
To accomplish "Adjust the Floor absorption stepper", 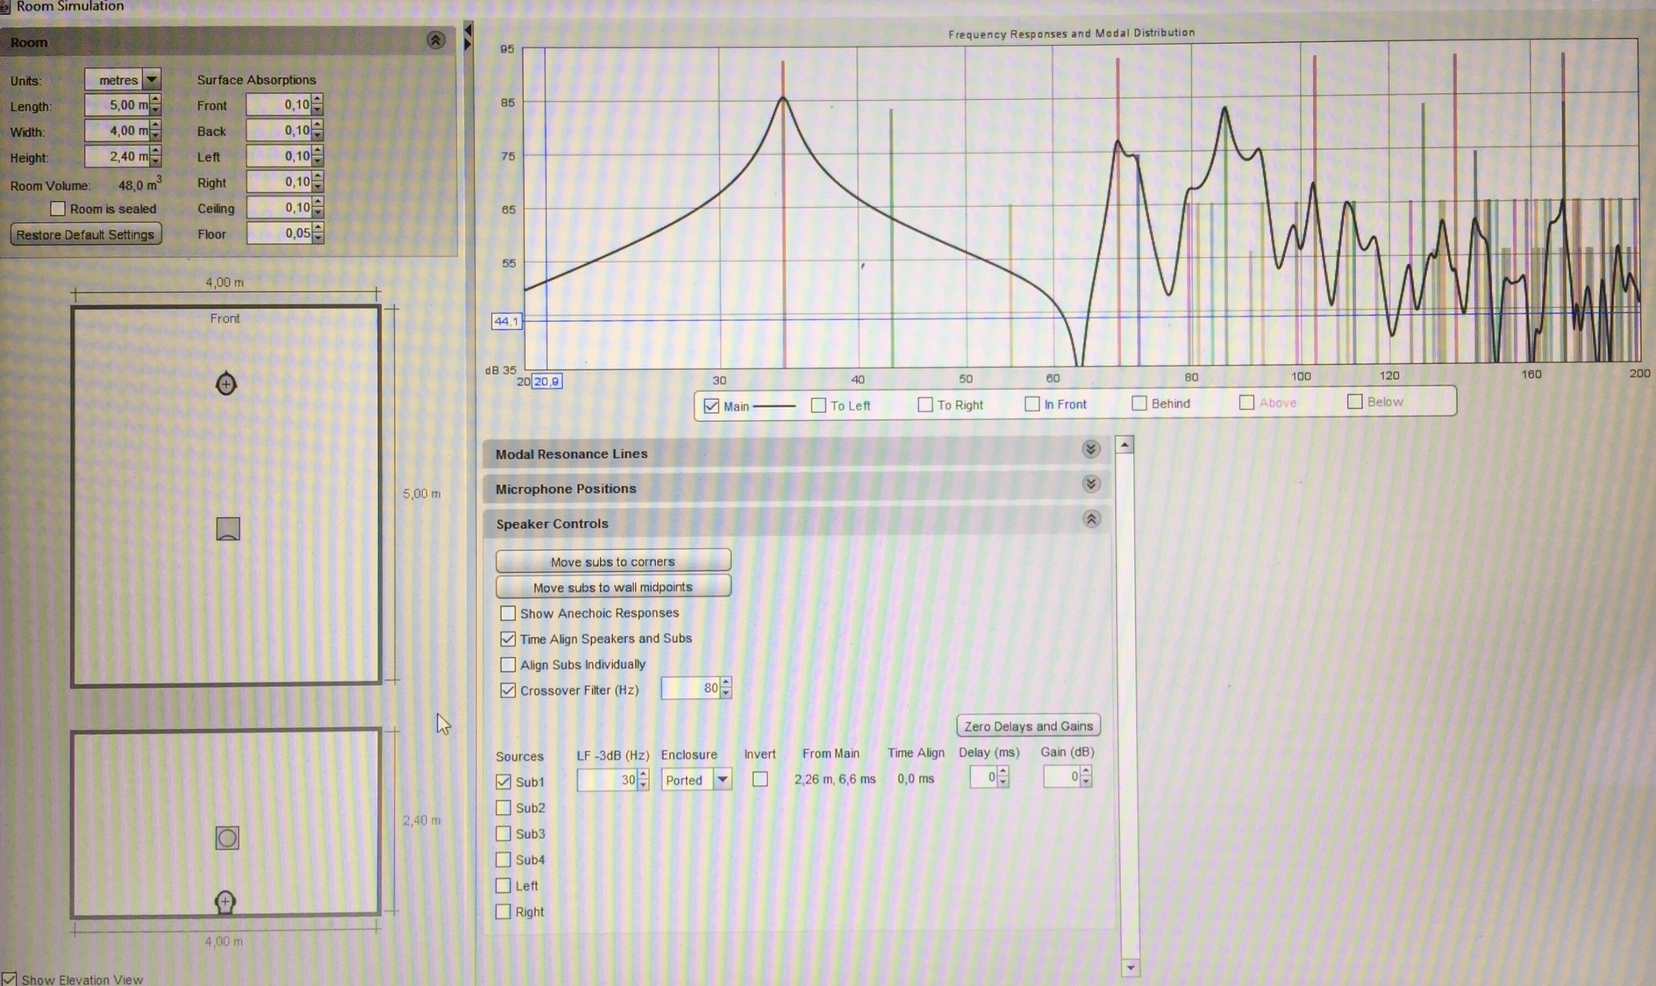I will (318, 233).
